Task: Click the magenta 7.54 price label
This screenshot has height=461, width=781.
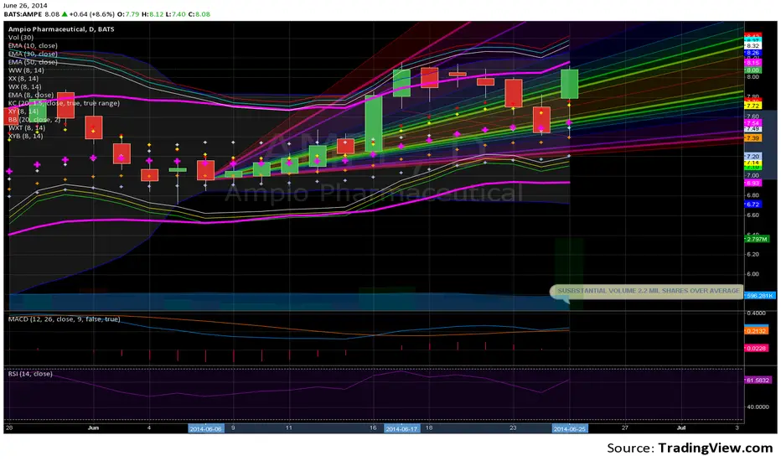Action: 753,122
